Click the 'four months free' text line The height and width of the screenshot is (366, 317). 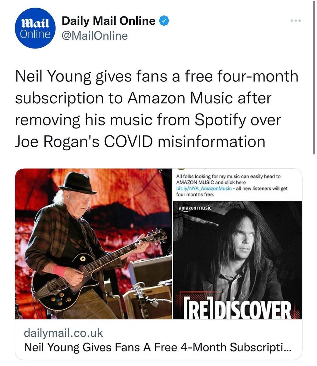click(195, 194)
